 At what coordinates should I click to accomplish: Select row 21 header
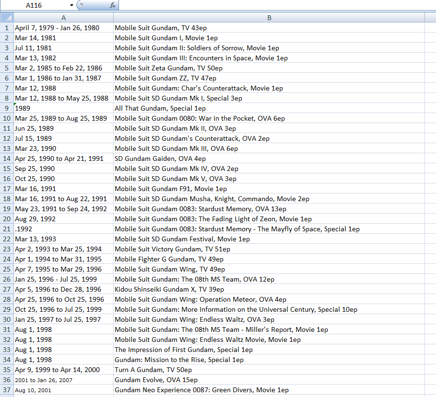[x=7, y=229]
